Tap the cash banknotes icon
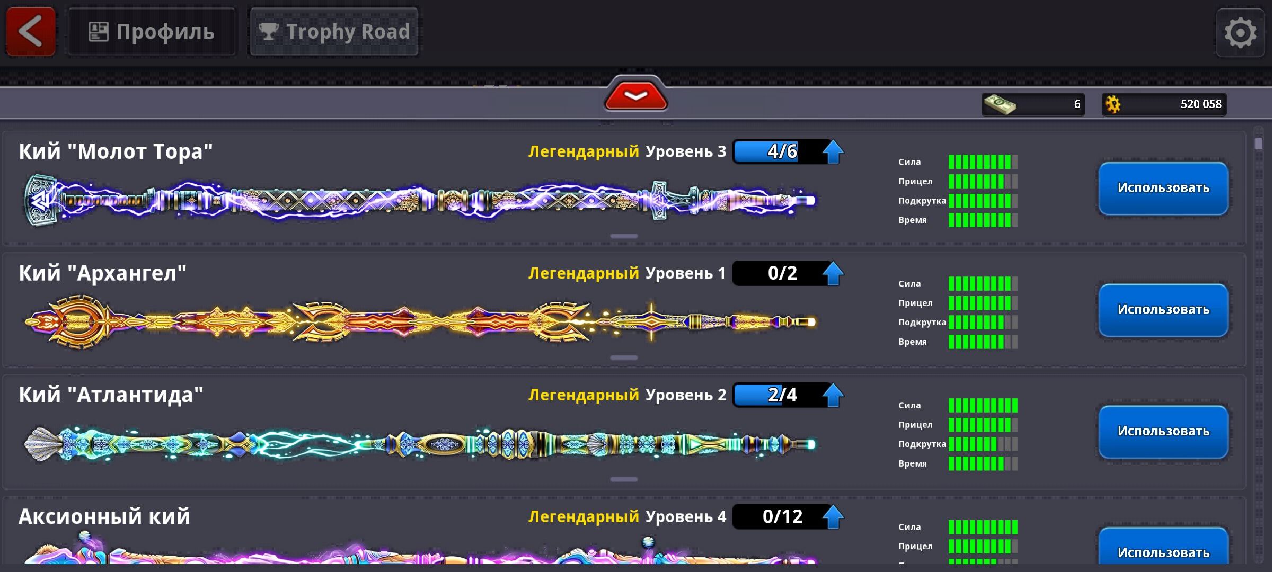Viewport: 1272px width, 572px height. pyautogui.click(x=1000, y=104)
